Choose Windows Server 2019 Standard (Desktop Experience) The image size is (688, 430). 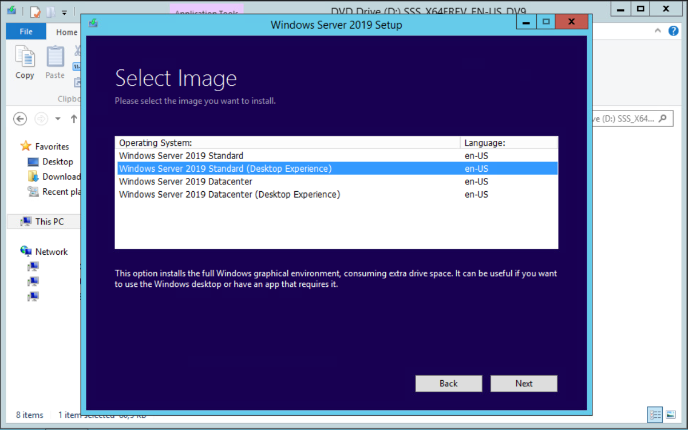(x=337, y=169)
